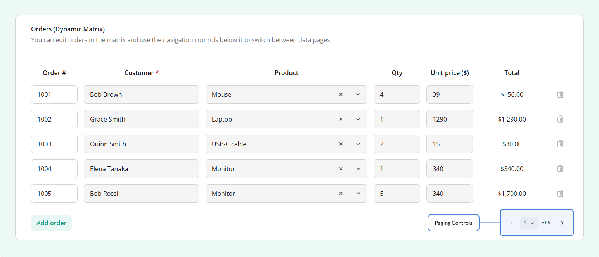
Task: Click the Quinn Smith customer field
Action: [142, 144]
